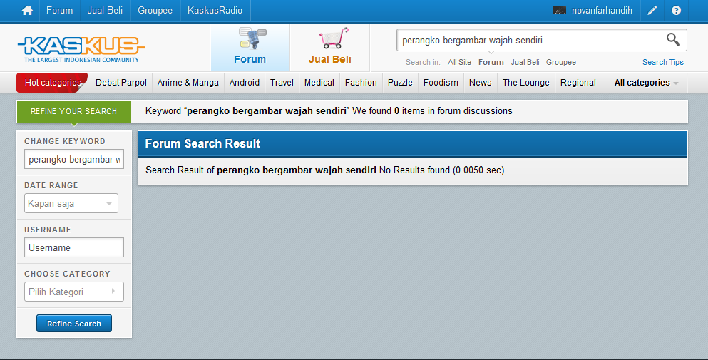Click the novanfarhandih avatar image
The height and width of the screenshot is (360, 708).
click(560, 11)
